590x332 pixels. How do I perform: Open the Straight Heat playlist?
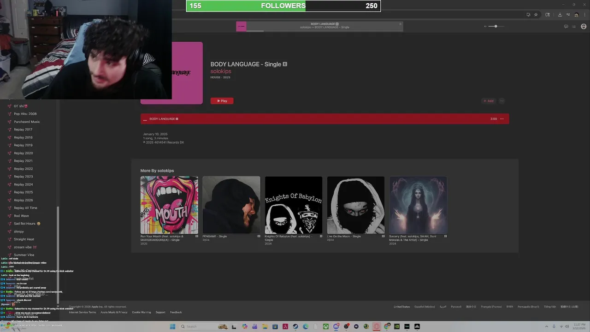(x=24, y=239)
